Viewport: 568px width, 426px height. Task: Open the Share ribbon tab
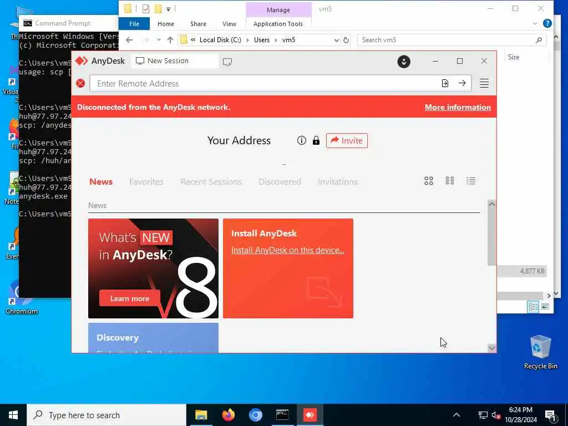pyautogui.click(x=198, y=23)
